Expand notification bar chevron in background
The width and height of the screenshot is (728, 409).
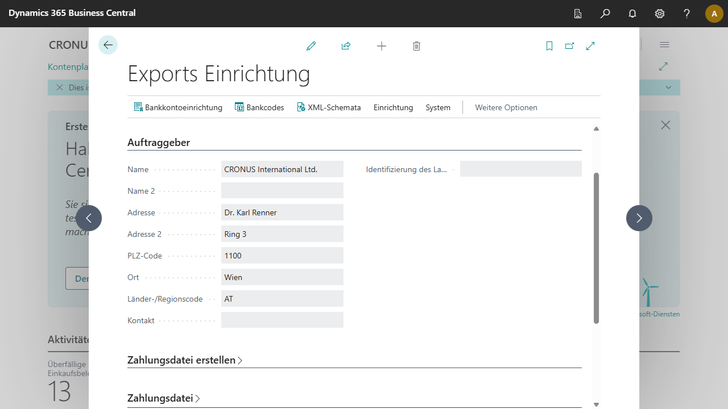[669, 87]
